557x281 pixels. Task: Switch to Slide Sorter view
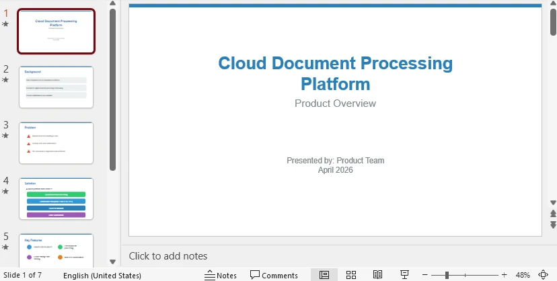[351, 275]
